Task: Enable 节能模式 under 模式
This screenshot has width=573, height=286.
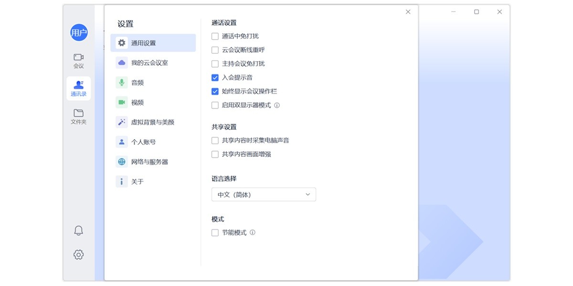Action: tap(214, 233)
